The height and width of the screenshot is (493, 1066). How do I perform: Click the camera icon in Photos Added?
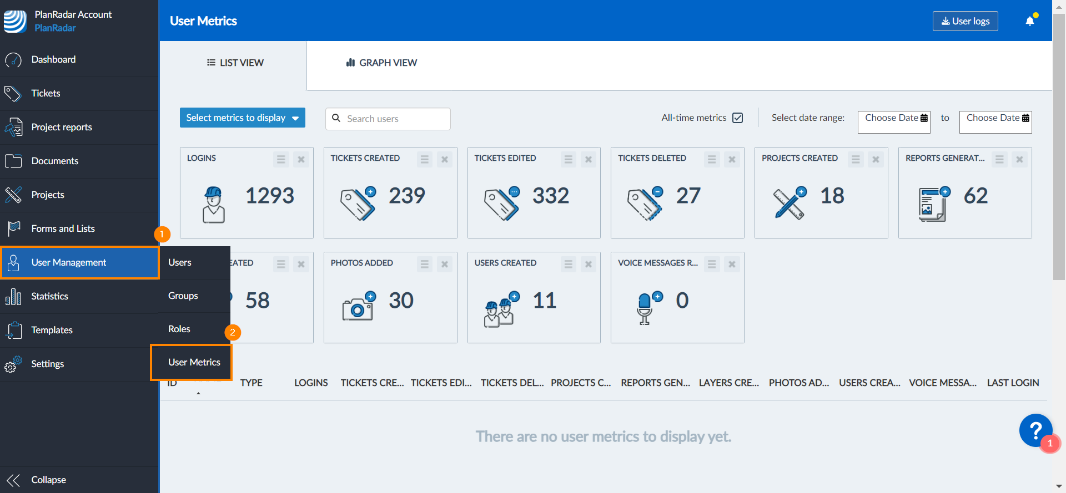pyautogui.click(x=358, y=306)
